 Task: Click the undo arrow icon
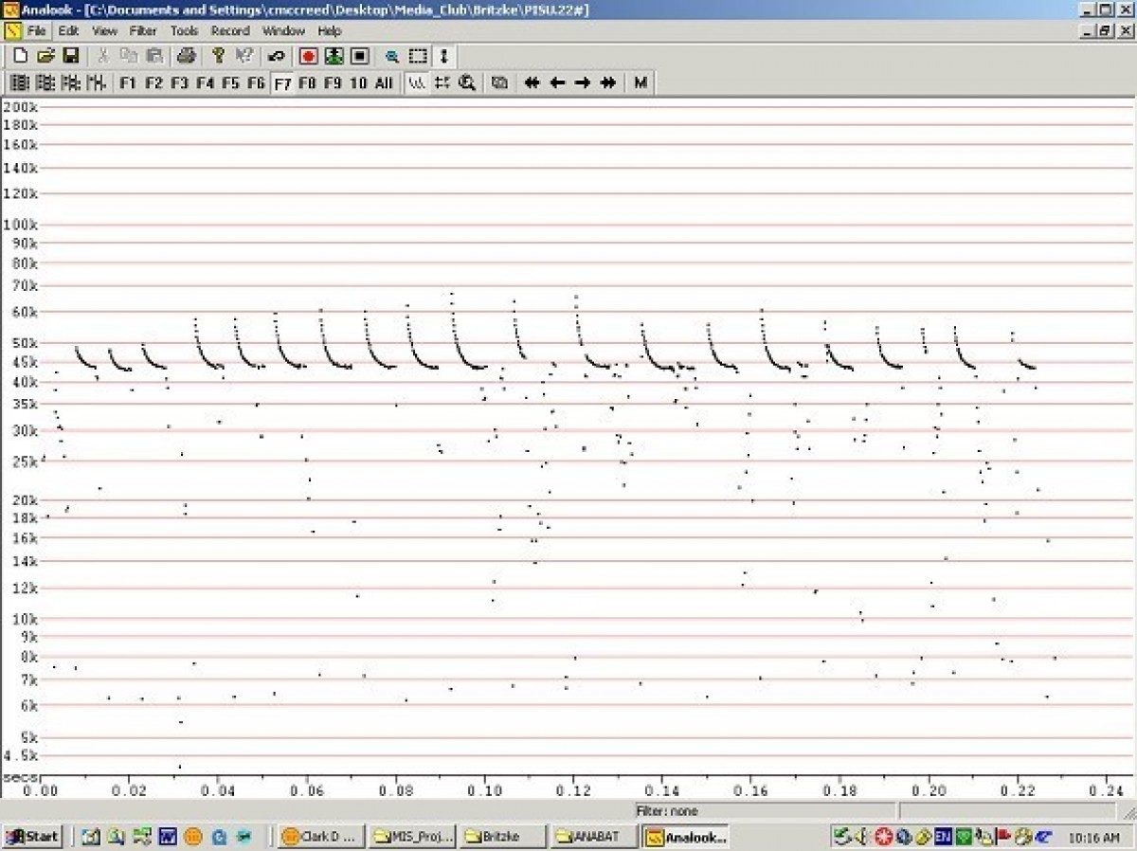276,56
